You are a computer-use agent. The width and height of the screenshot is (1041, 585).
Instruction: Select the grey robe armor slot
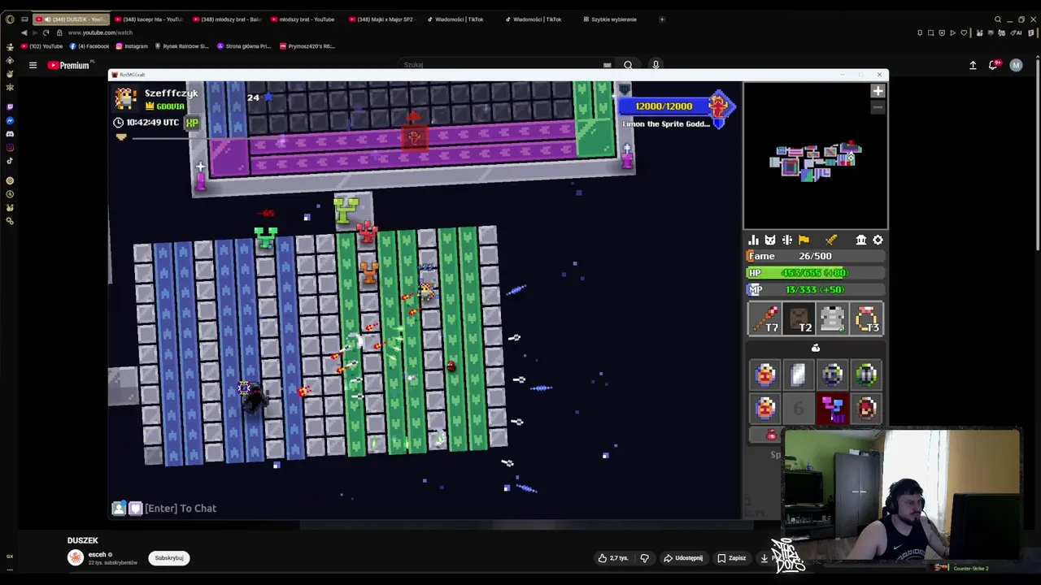click(x=832, y=318)
